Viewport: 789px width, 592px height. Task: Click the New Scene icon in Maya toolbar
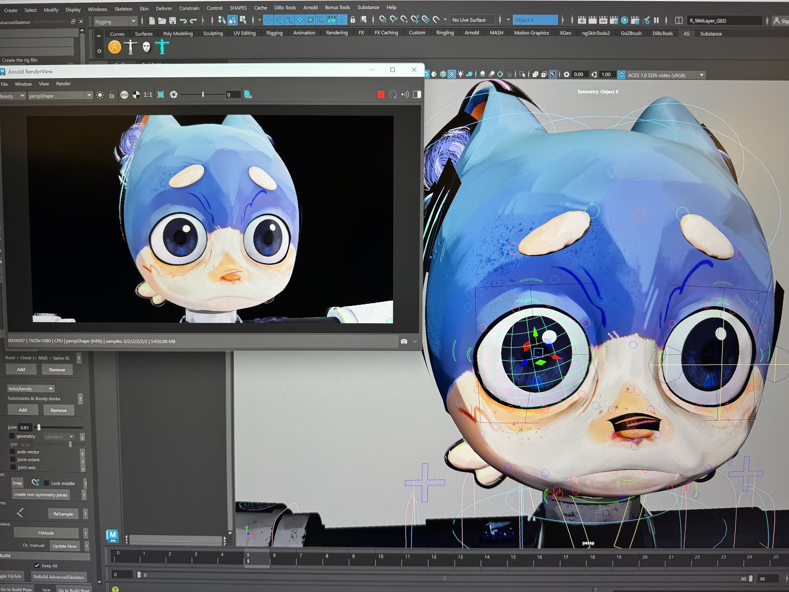[152, 20]
